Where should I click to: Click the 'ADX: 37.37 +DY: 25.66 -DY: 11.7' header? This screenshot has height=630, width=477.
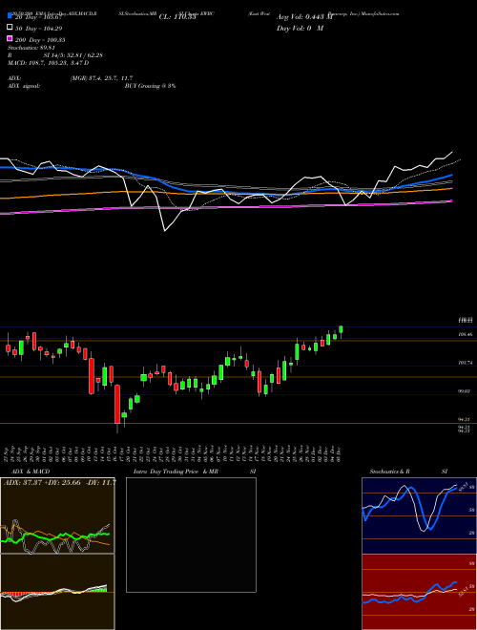click(x=60, y=482)
